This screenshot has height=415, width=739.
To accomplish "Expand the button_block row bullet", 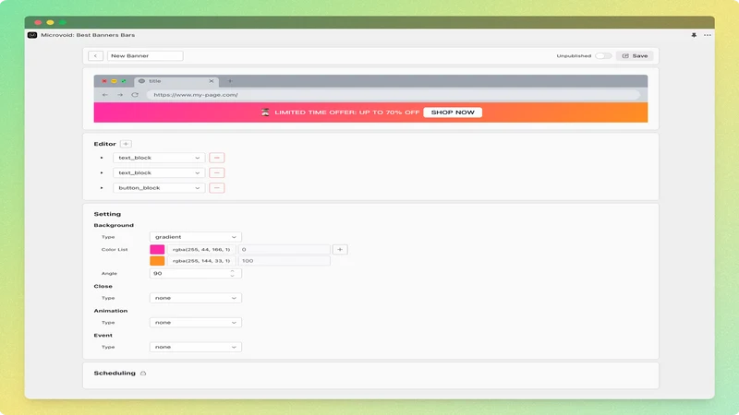I will (102, 188).
